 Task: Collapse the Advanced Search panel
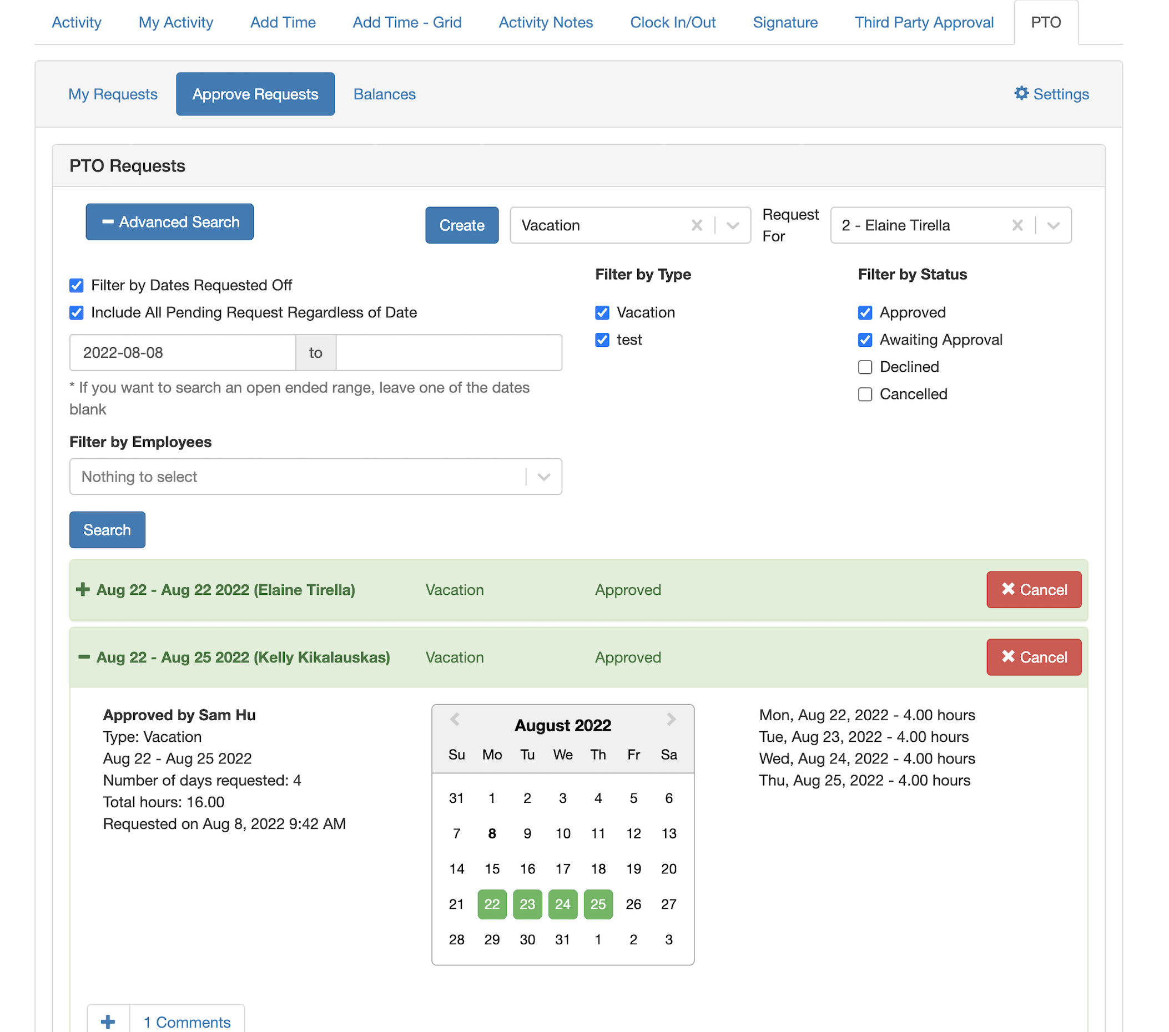(x=169, y=222)
